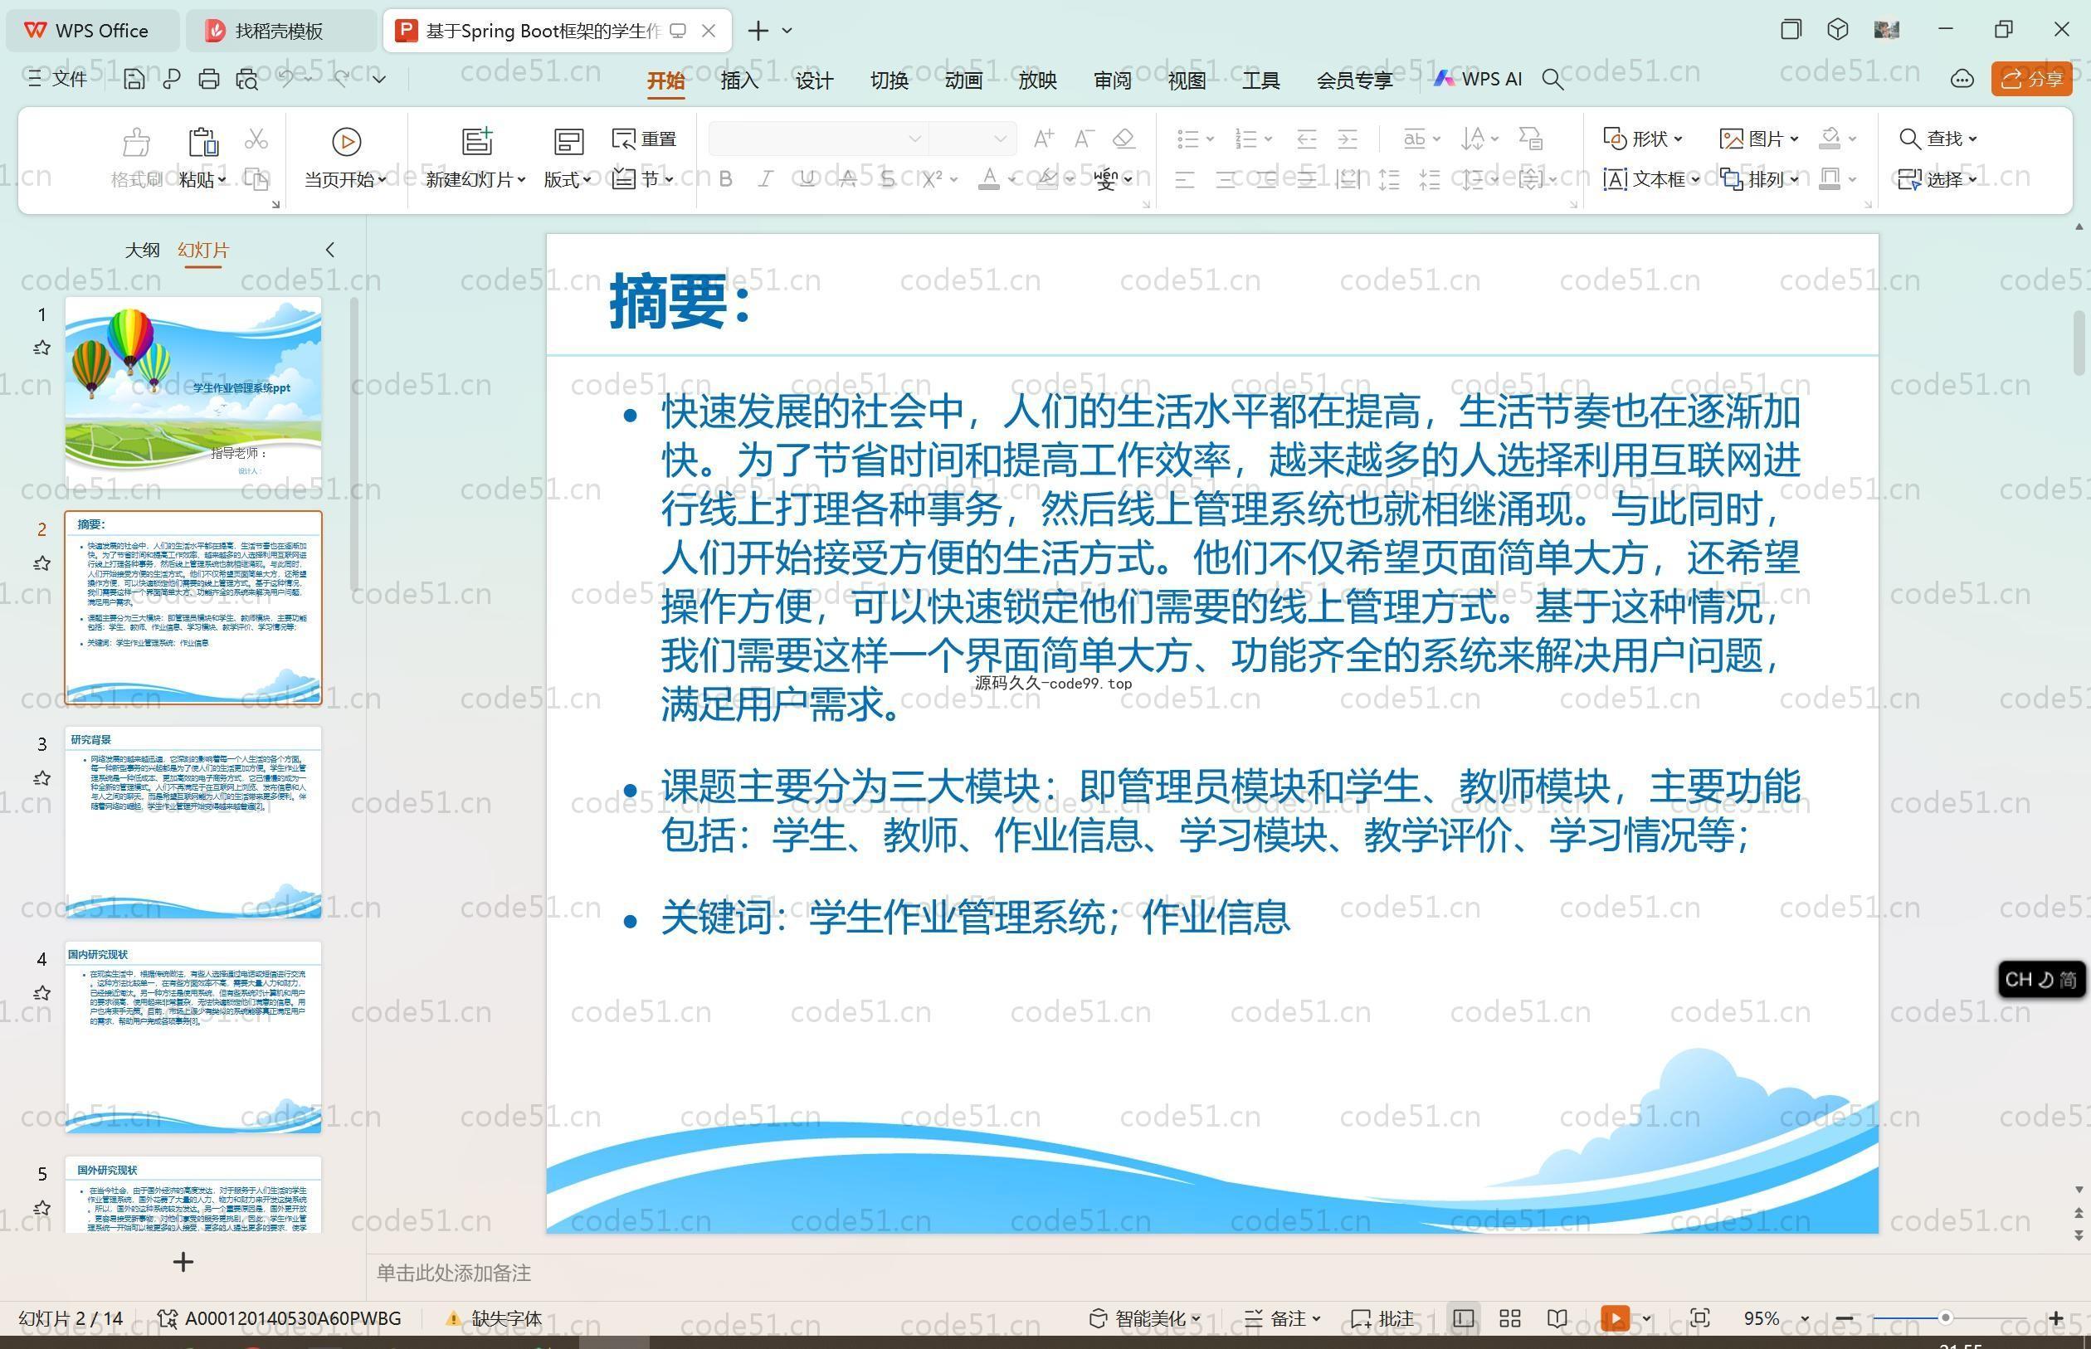Screen dimensions: 2091x1349
Task: Click the Copy icon beside Paste
Action: [x=256, y=178]
